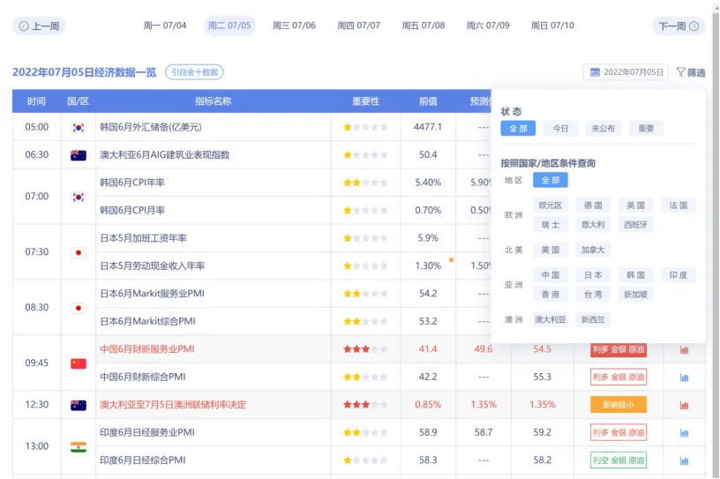Filter by 日本 region

[593, 275]
